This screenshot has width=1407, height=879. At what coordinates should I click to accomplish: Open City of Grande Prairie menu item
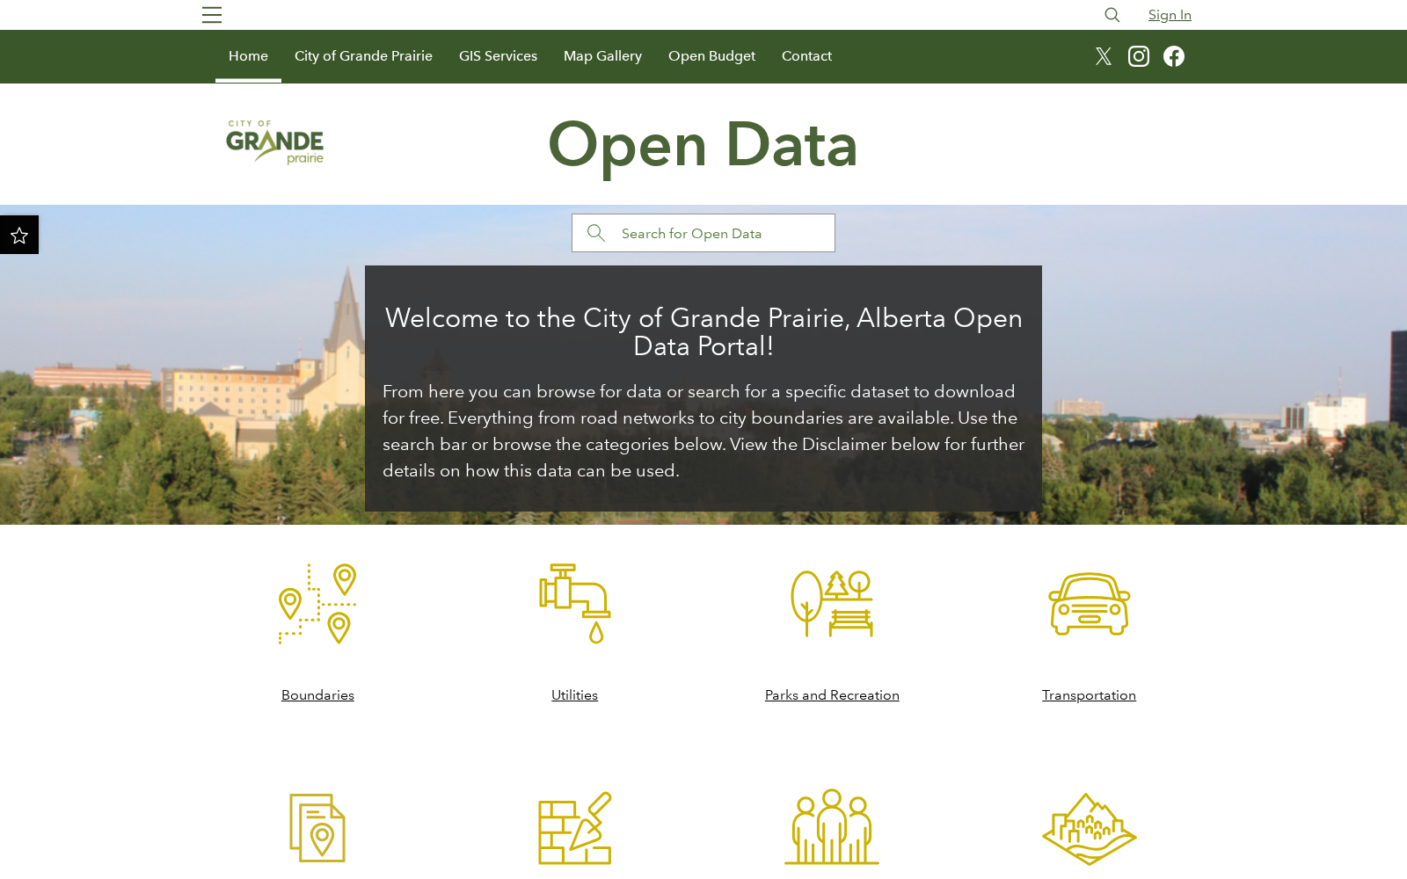coord(363,56)
